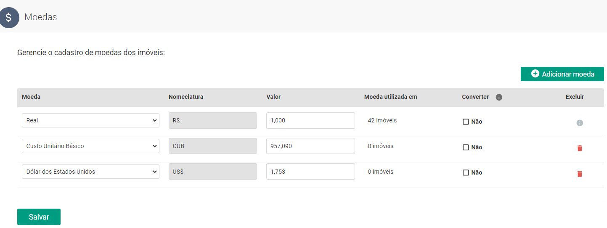Click the Converter column info icon

[x=499, y=97]
